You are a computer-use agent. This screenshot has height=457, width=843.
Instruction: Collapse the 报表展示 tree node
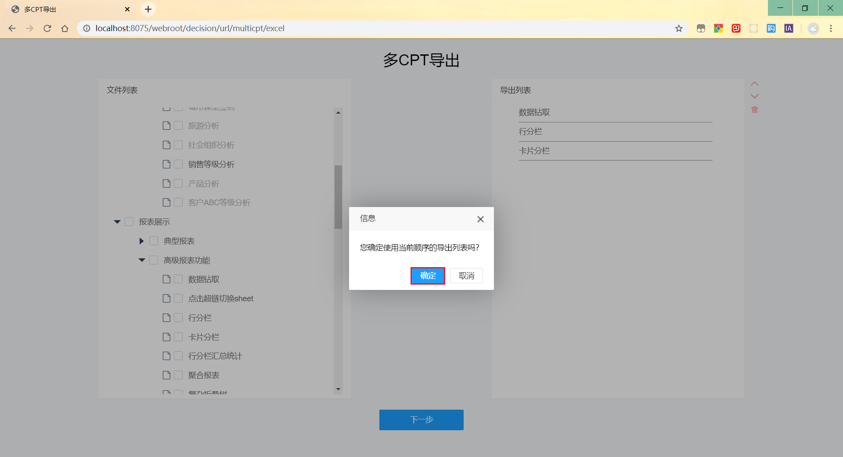[x=117, y=222]
